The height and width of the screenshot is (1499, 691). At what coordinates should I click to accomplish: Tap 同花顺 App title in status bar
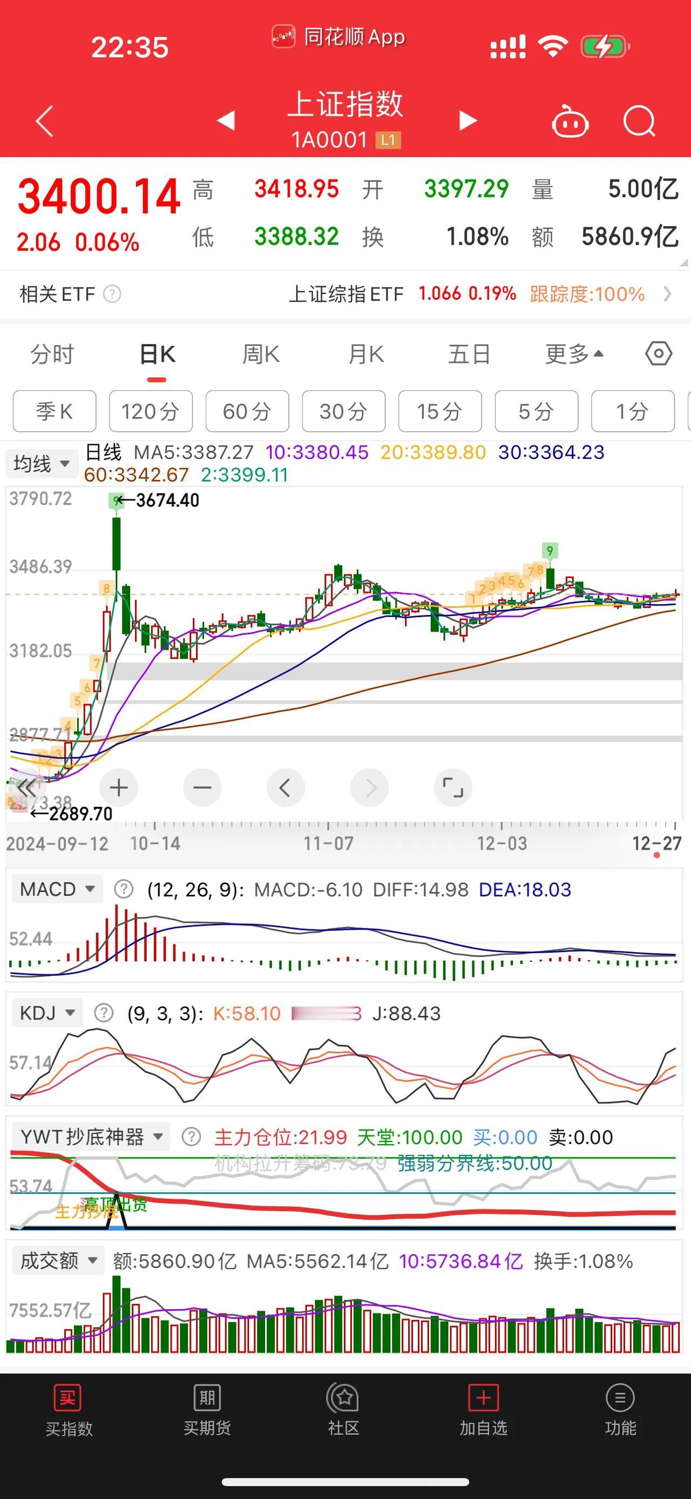point(355,37)
